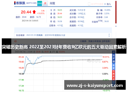Image resolution: width=128 pixels, height=92 pixels.
Task: Click the red 买 buy button
Action: (x=45, y=3)
